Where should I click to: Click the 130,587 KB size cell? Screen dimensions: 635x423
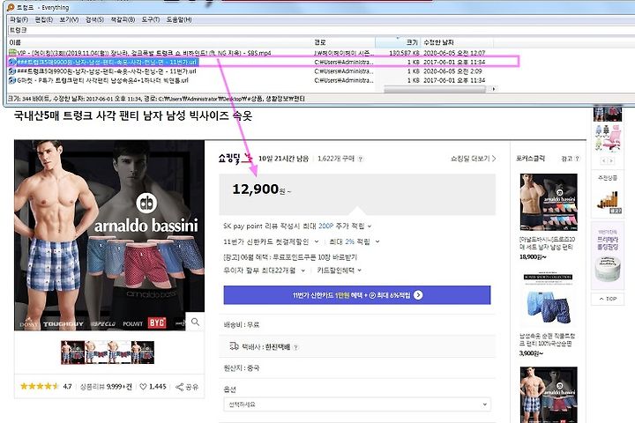(x=404, y=53)
